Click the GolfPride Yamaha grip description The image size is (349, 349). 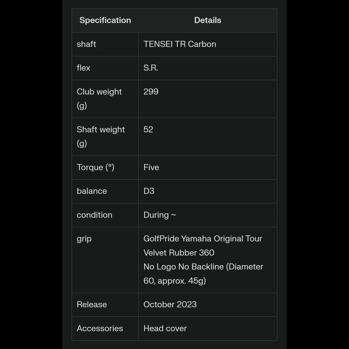tap(203, 260)
